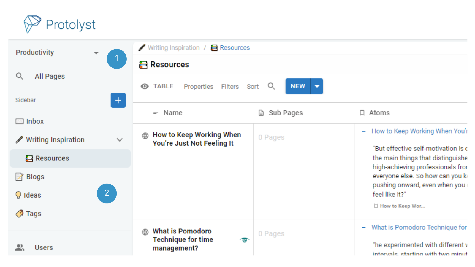Click the eye icon on the Pomodoro row
This screenshot has height=267, width=475.
(x=244, y=240)
